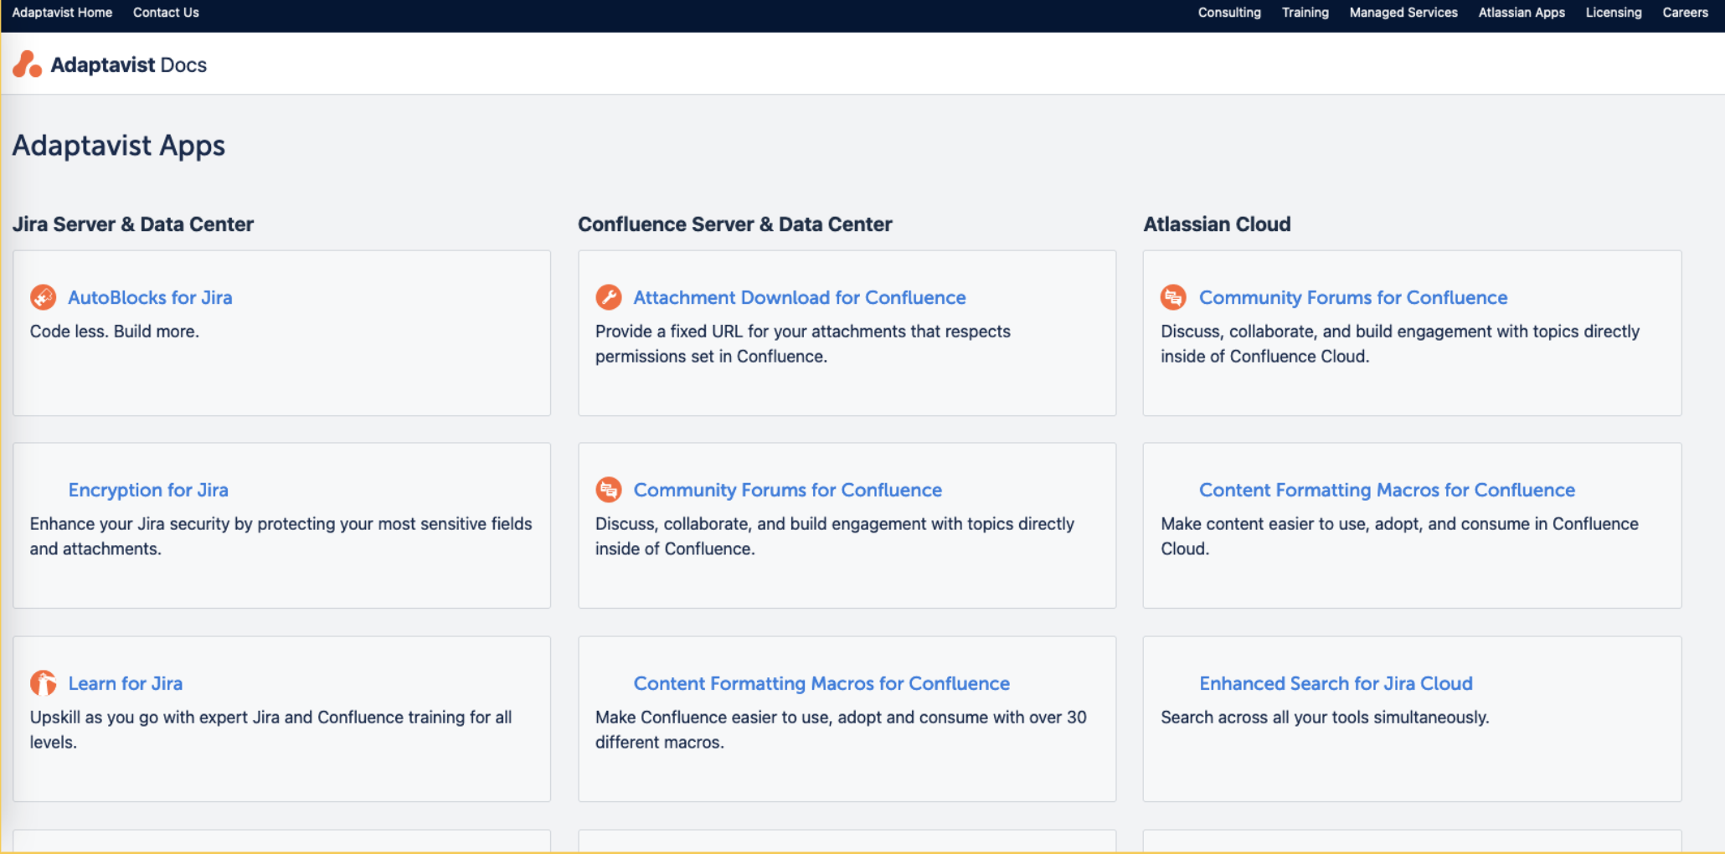Click the Adaptavist logo icon
The image size is (1725, 854).
point(27,64)
